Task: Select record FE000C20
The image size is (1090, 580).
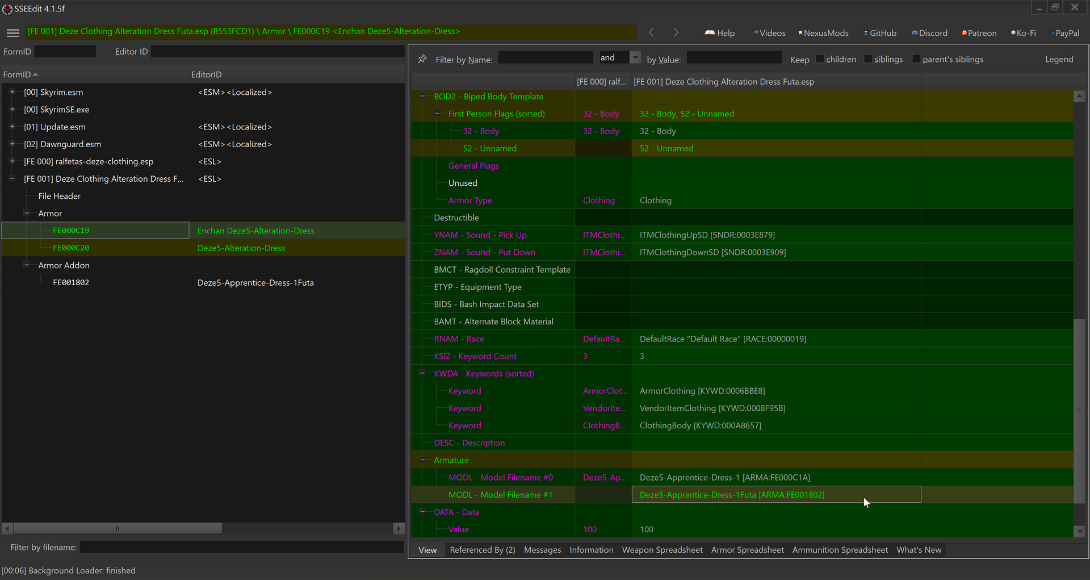Action: click(71, 248)
